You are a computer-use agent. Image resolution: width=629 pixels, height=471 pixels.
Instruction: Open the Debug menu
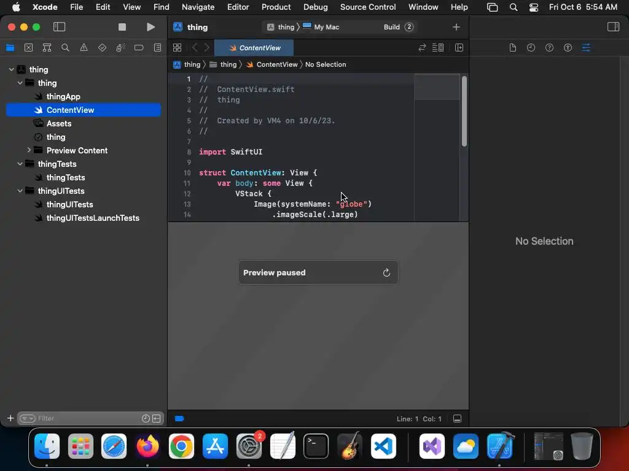[x=315, y=7]
